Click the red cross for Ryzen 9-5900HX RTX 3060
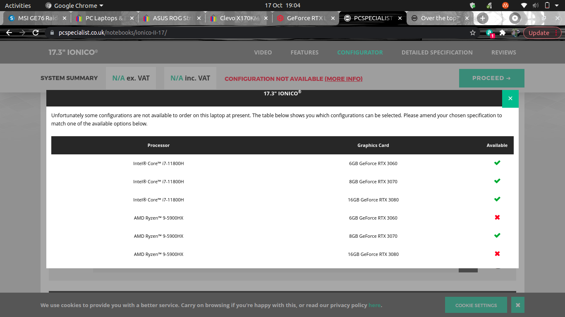This screenshot has width=565, height=317. point(497,218)
